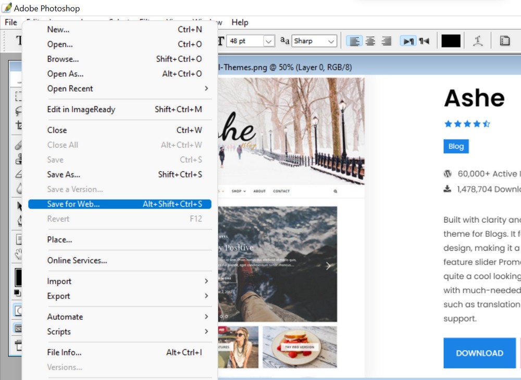Open the text color swatch
The image size is (521, 380).
451,41
